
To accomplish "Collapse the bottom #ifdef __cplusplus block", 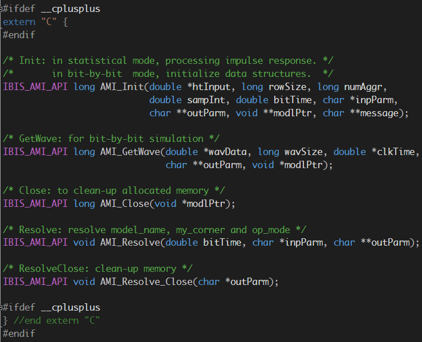I will click(2, 308).
